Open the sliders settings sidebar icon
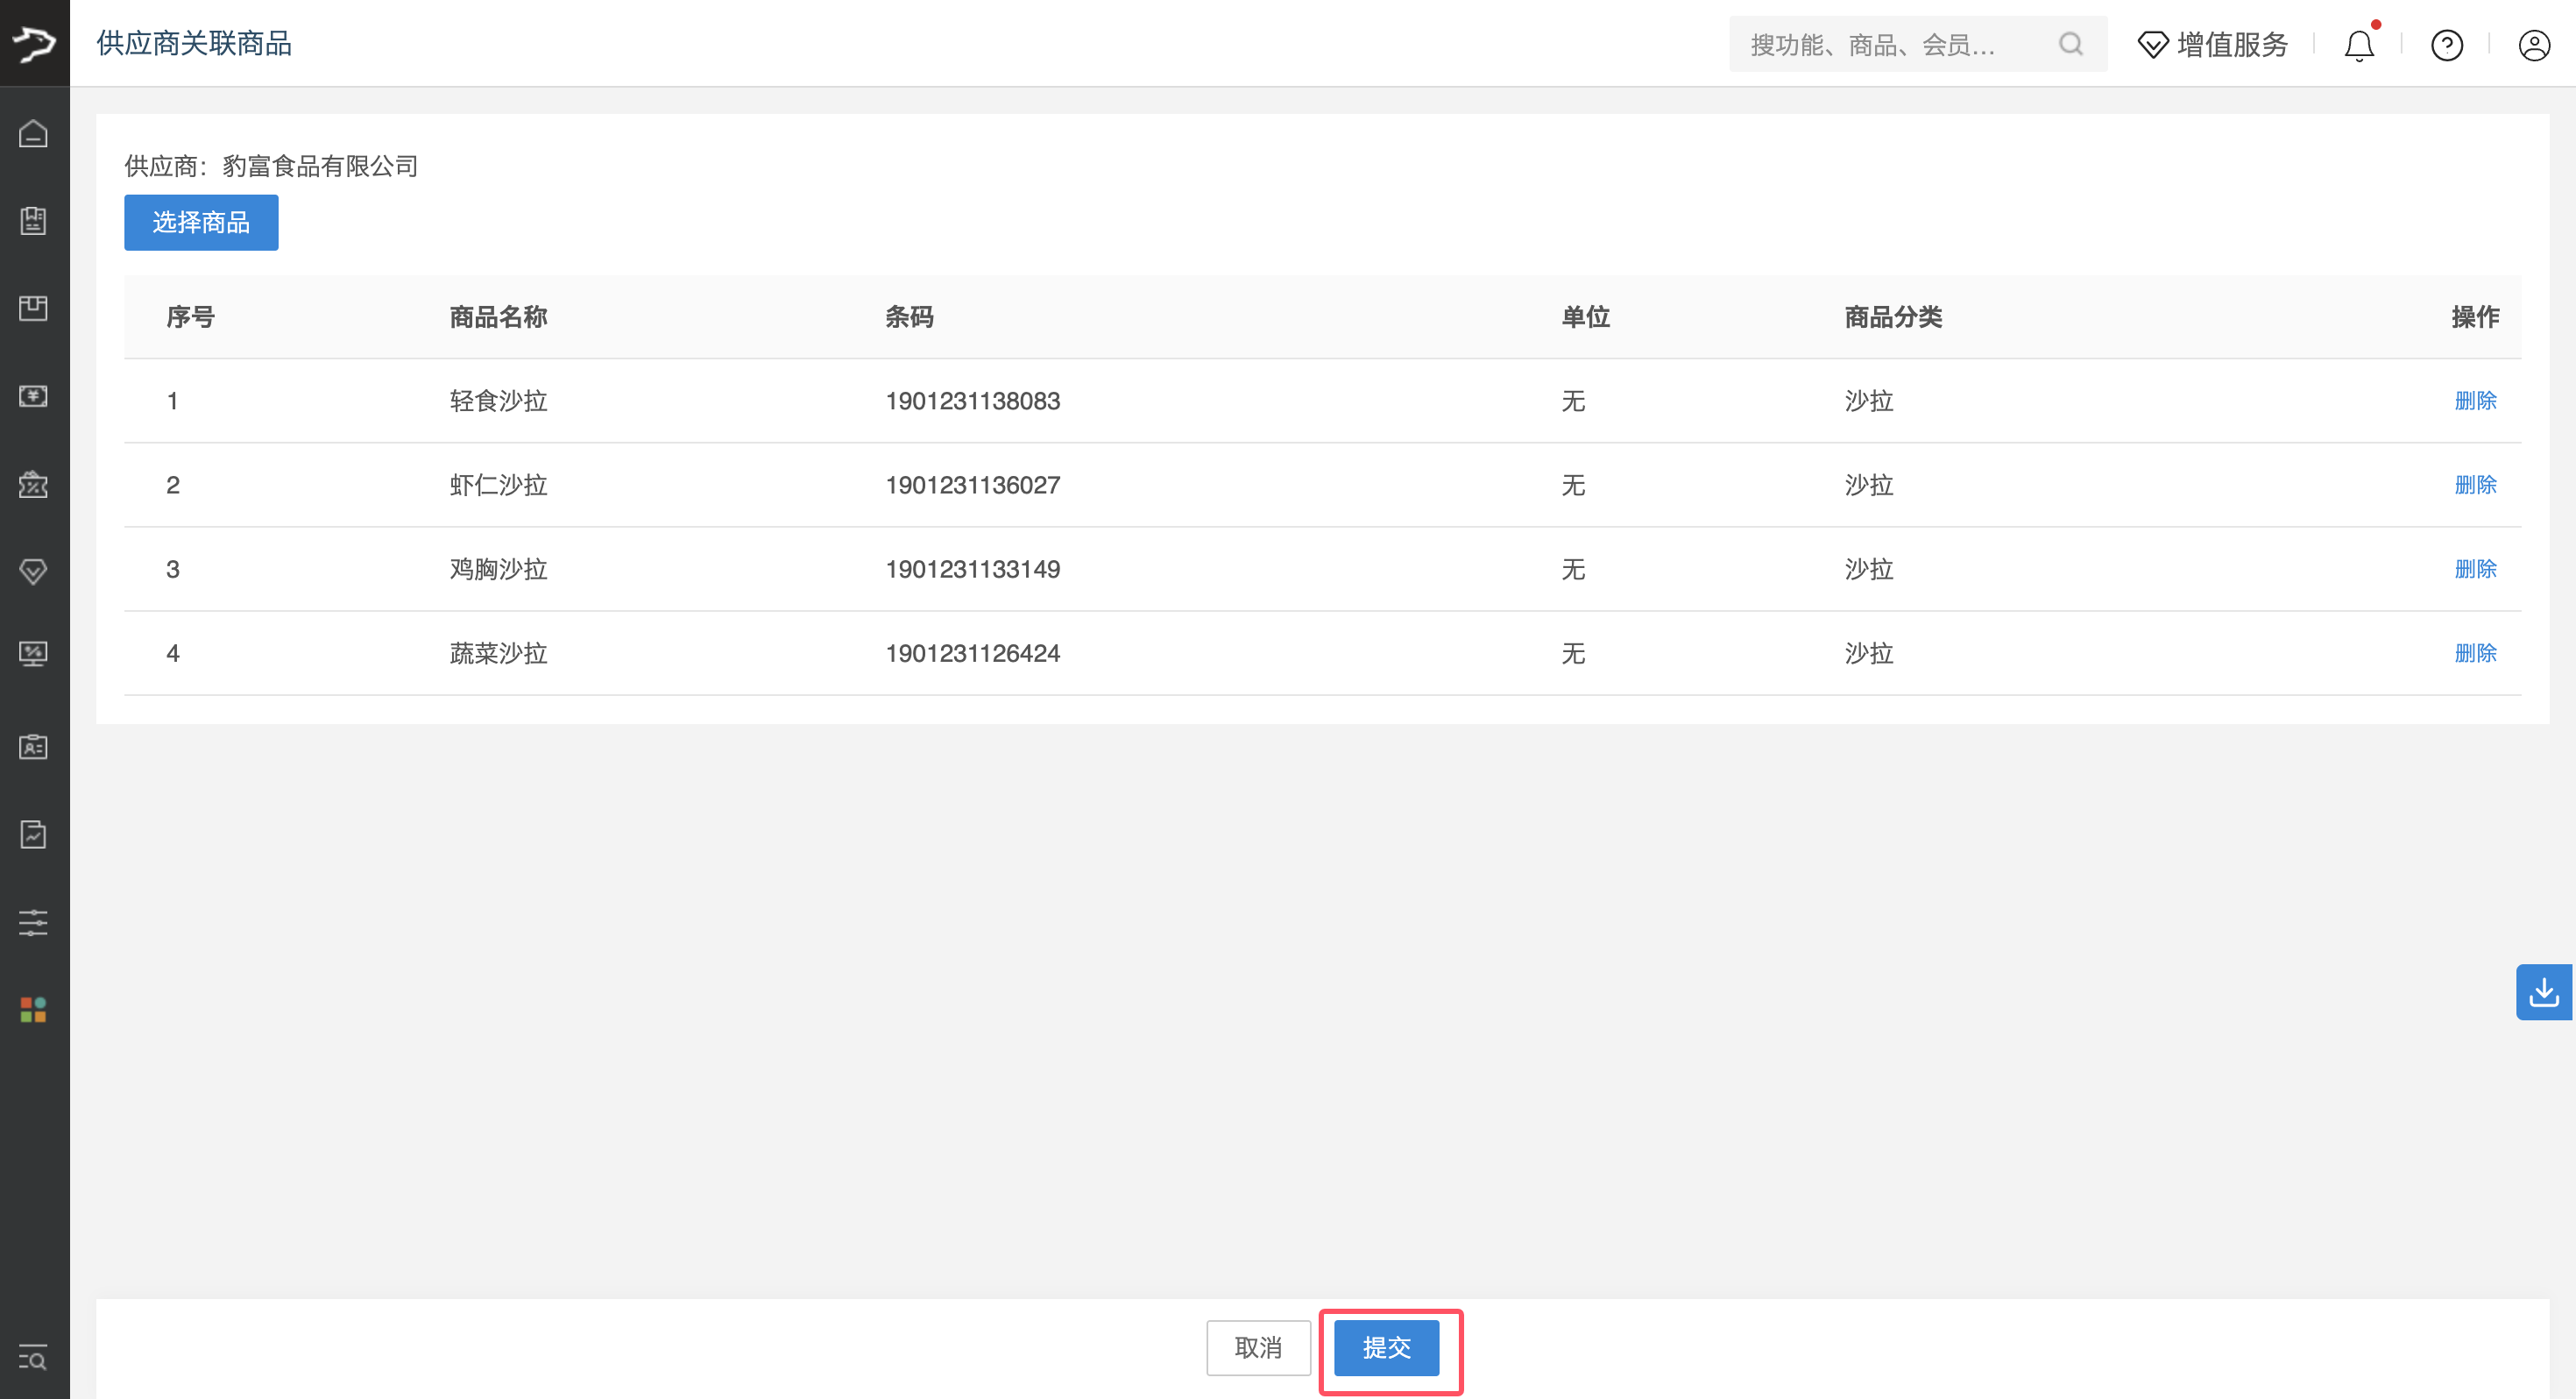The image size is (2576, 1399). [x=33, y=923]
